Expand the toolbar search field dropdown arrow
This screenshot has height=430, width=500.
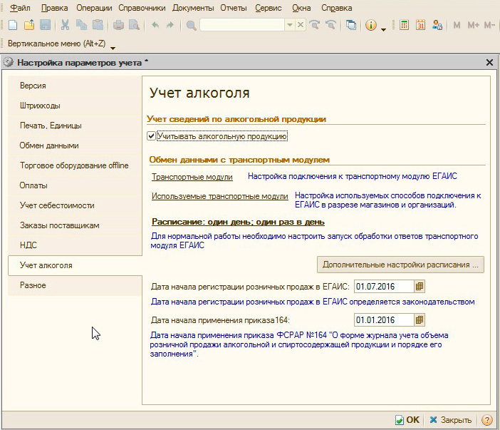point(289,25)
